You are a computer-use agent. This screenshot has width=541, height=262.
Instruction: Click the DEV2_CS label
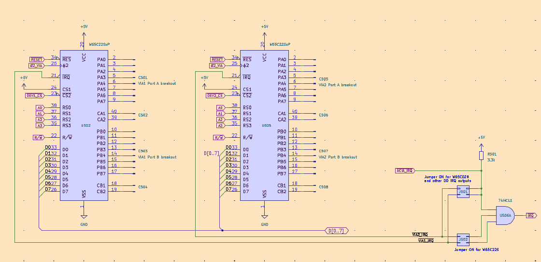click(x=216, y=95)
